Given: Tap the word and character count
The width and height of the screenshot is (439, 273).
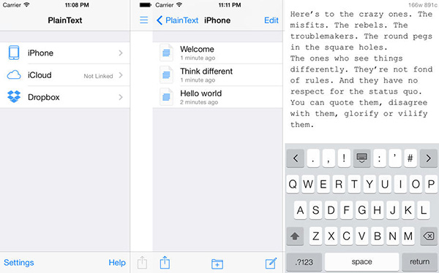Looking at the screenshot, I should [422, 5].
